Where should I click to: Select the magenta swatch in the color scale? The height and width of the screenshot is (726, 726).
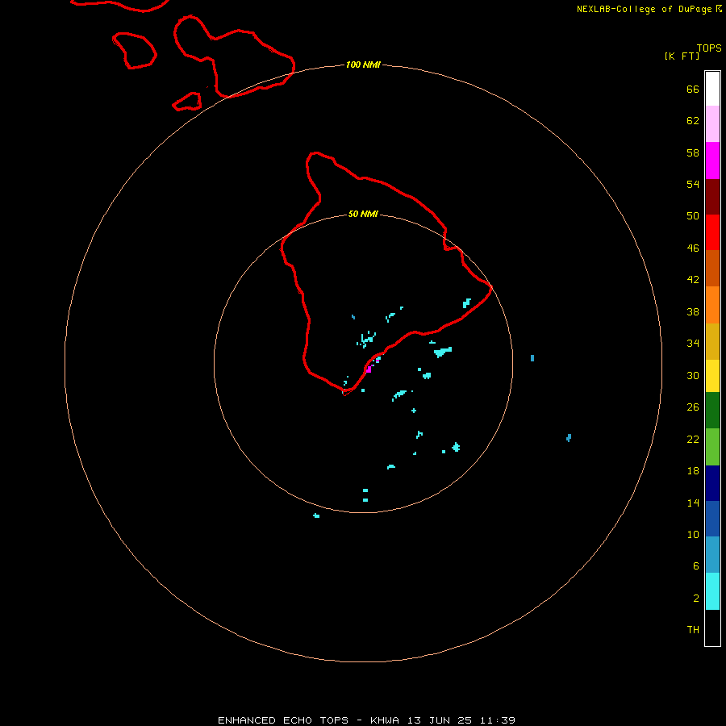coord(712,161)
